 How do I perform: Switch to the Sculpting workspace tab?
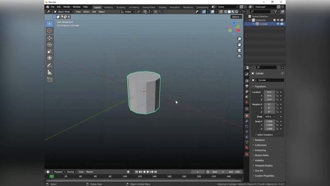[121, 7]
